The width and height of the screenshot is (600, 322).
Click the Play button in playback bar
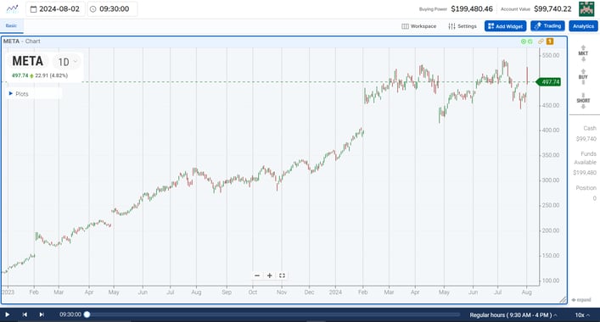coord(7,314)
